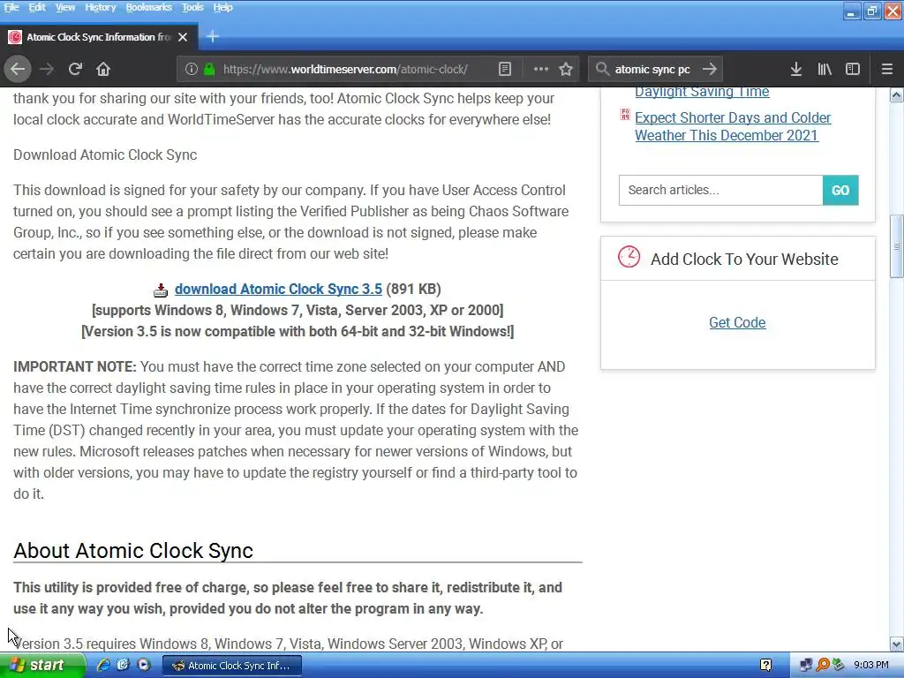
Task: Click the scrollbar up arrow
Action: [x=897, y=95]
